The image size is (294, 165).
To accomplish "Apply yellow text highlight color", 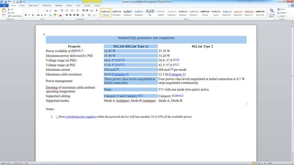I will click(55, 15).
